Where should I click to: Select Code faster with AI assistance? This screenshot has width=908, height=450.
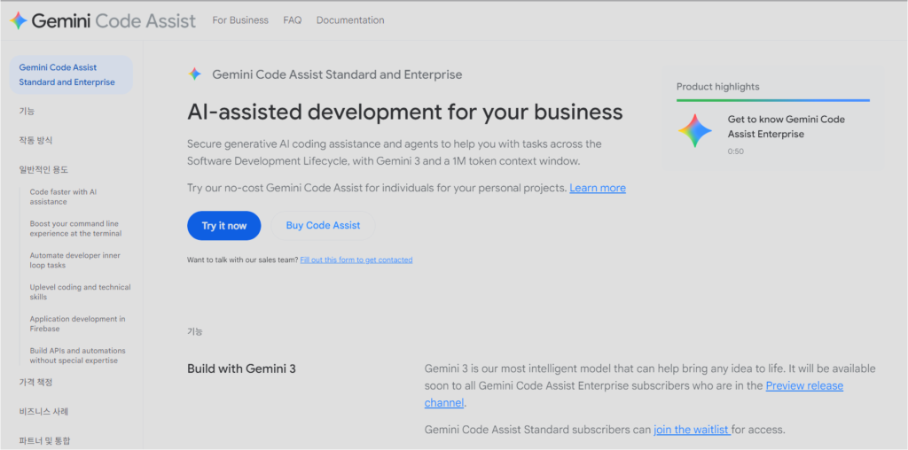63,197
